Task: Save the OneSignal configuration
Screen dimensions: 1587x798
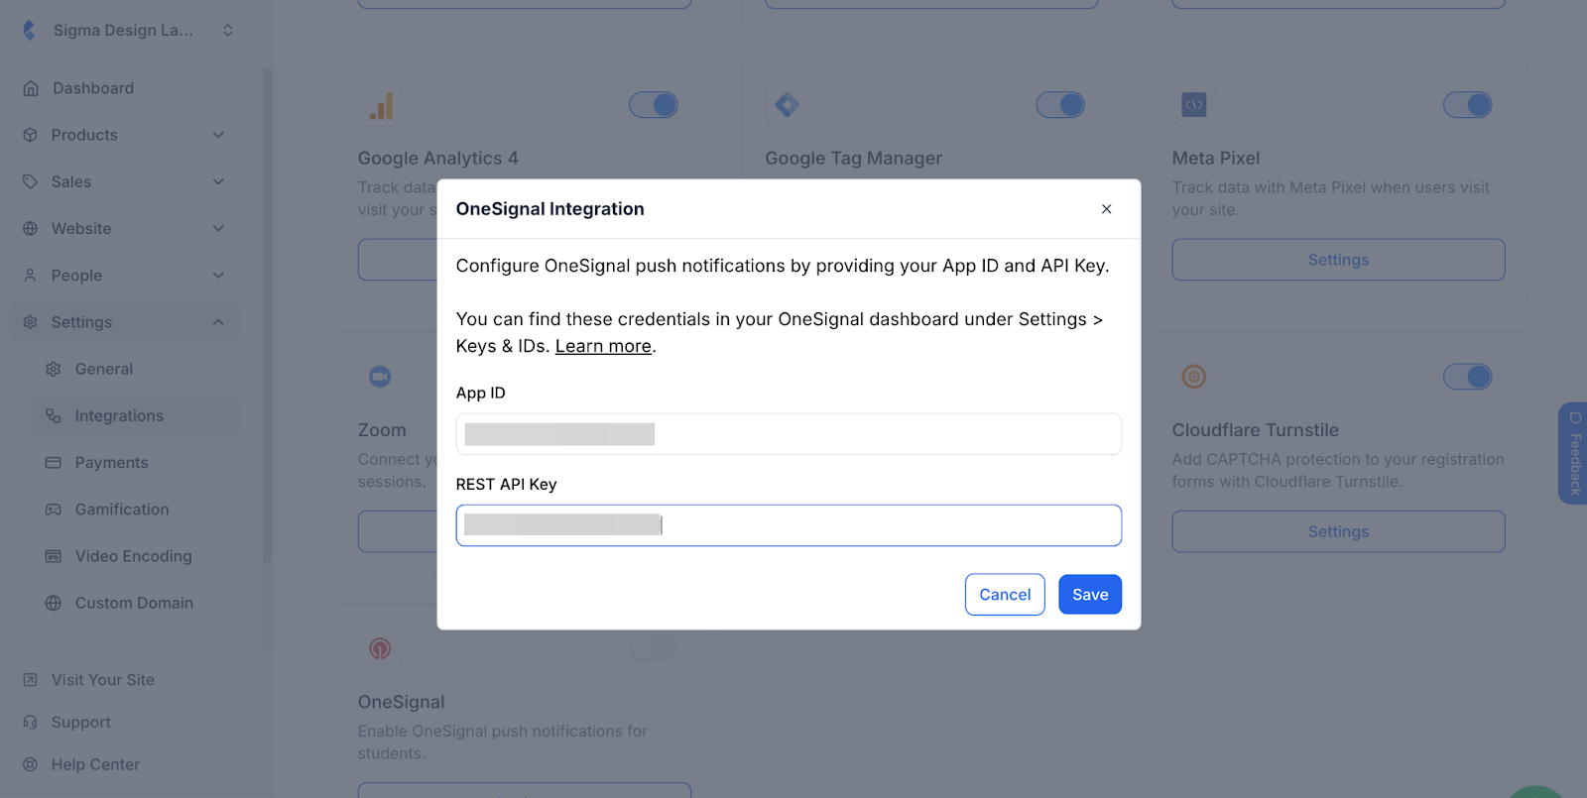Action: [1089, 595]
